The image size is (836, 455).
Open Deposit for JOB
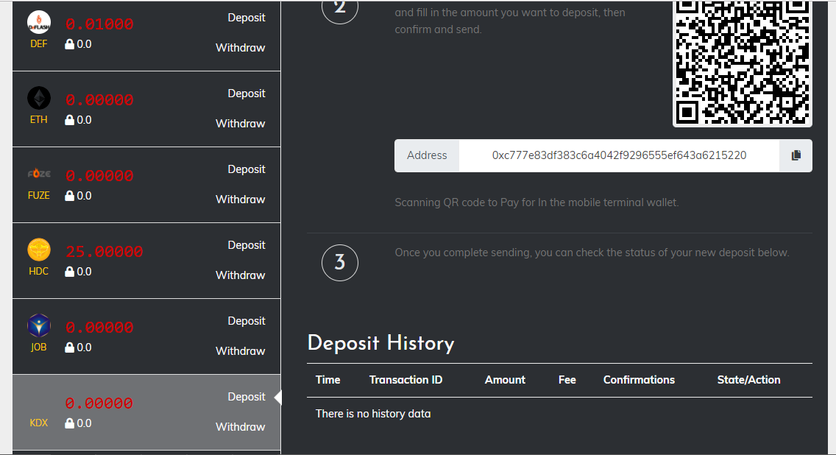[247, 320]
